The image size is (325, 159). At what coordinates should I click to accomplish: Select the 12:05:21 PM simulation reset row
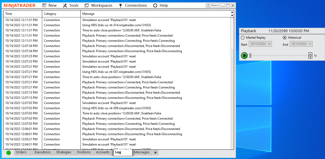point(117,139)
